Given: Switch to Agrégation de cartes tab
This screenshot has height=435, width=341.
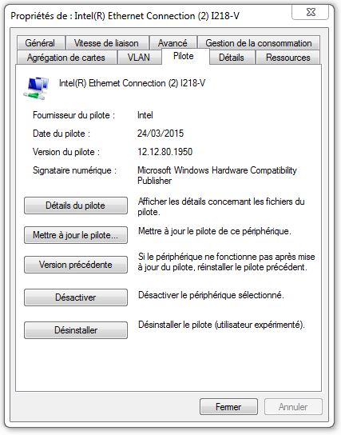Looking at the screenshot, I should click(x=66, y=58).
